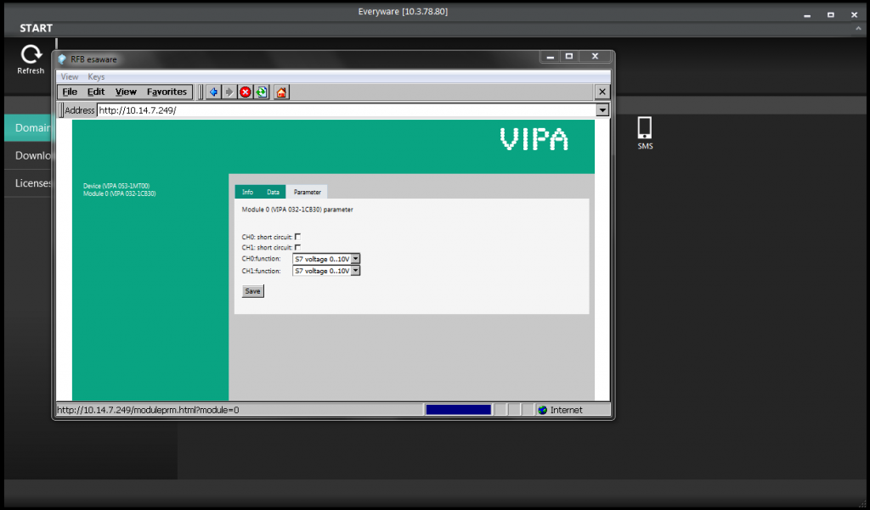Stop page loading with red X icon
This screenshot has width=870, height=510.
[246, 92]
